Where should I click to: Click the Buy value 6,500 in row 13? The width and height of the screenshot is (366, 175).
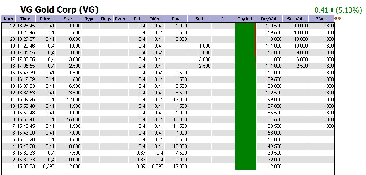tap(181, 86)
